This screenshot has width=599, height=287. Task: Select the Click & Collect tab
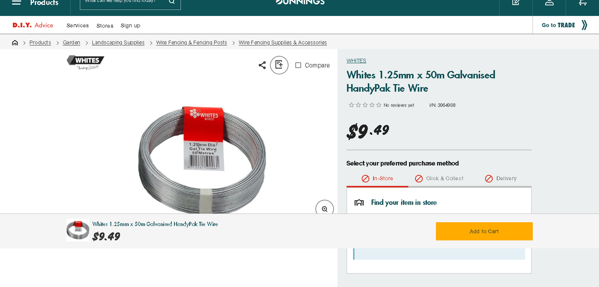tap(439, 178)
